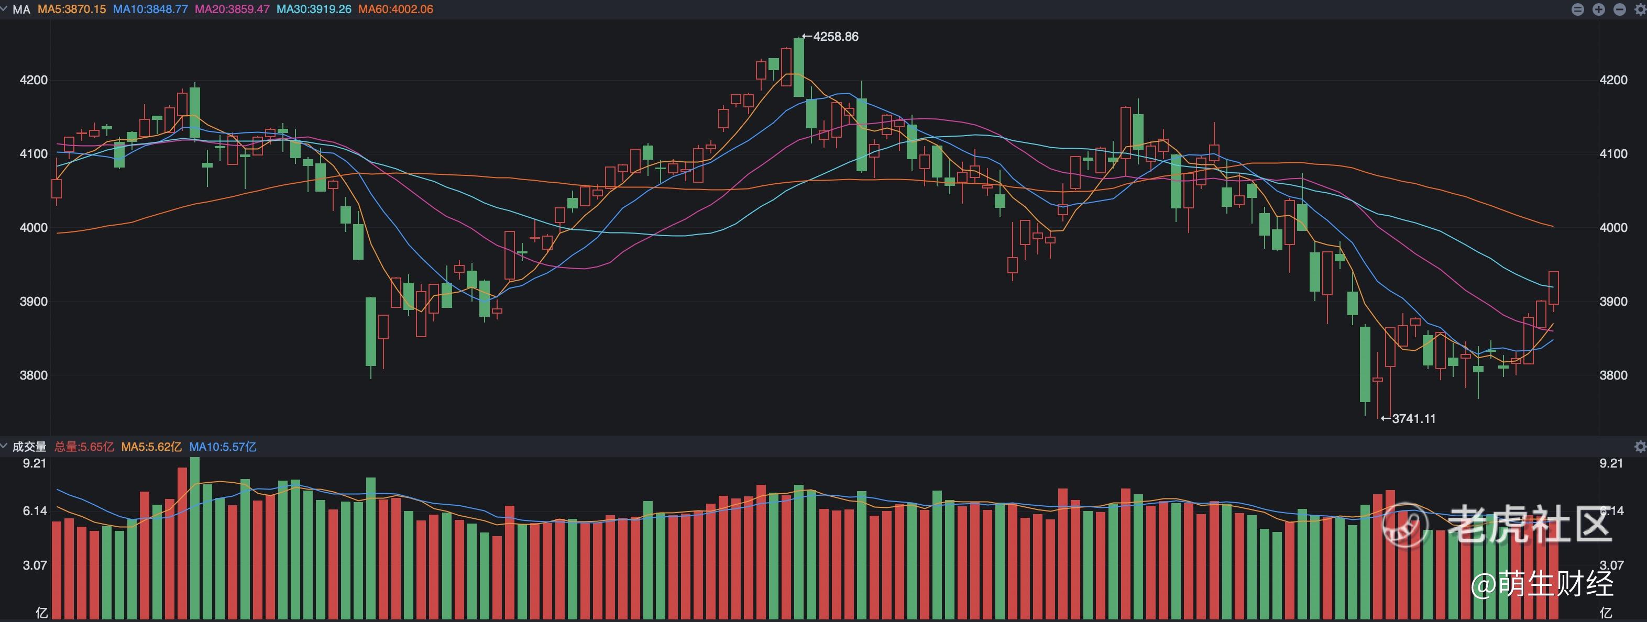This screenshot has width=1647, height=622.
Task: Click the 总量:5.65亿 volume total
Action: 84,447
